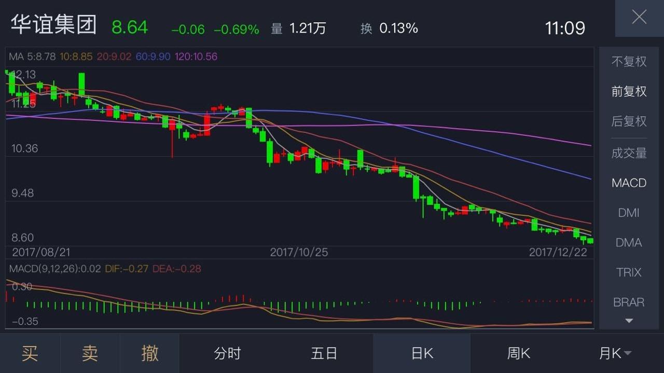This screenshot has height=373, width=664.
Task: Switch to the 分时 tab
Action: tap(228, 353)
